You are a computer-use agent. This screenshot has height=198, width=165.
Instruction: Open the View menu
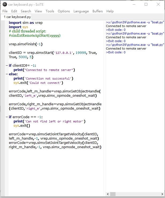38,11
